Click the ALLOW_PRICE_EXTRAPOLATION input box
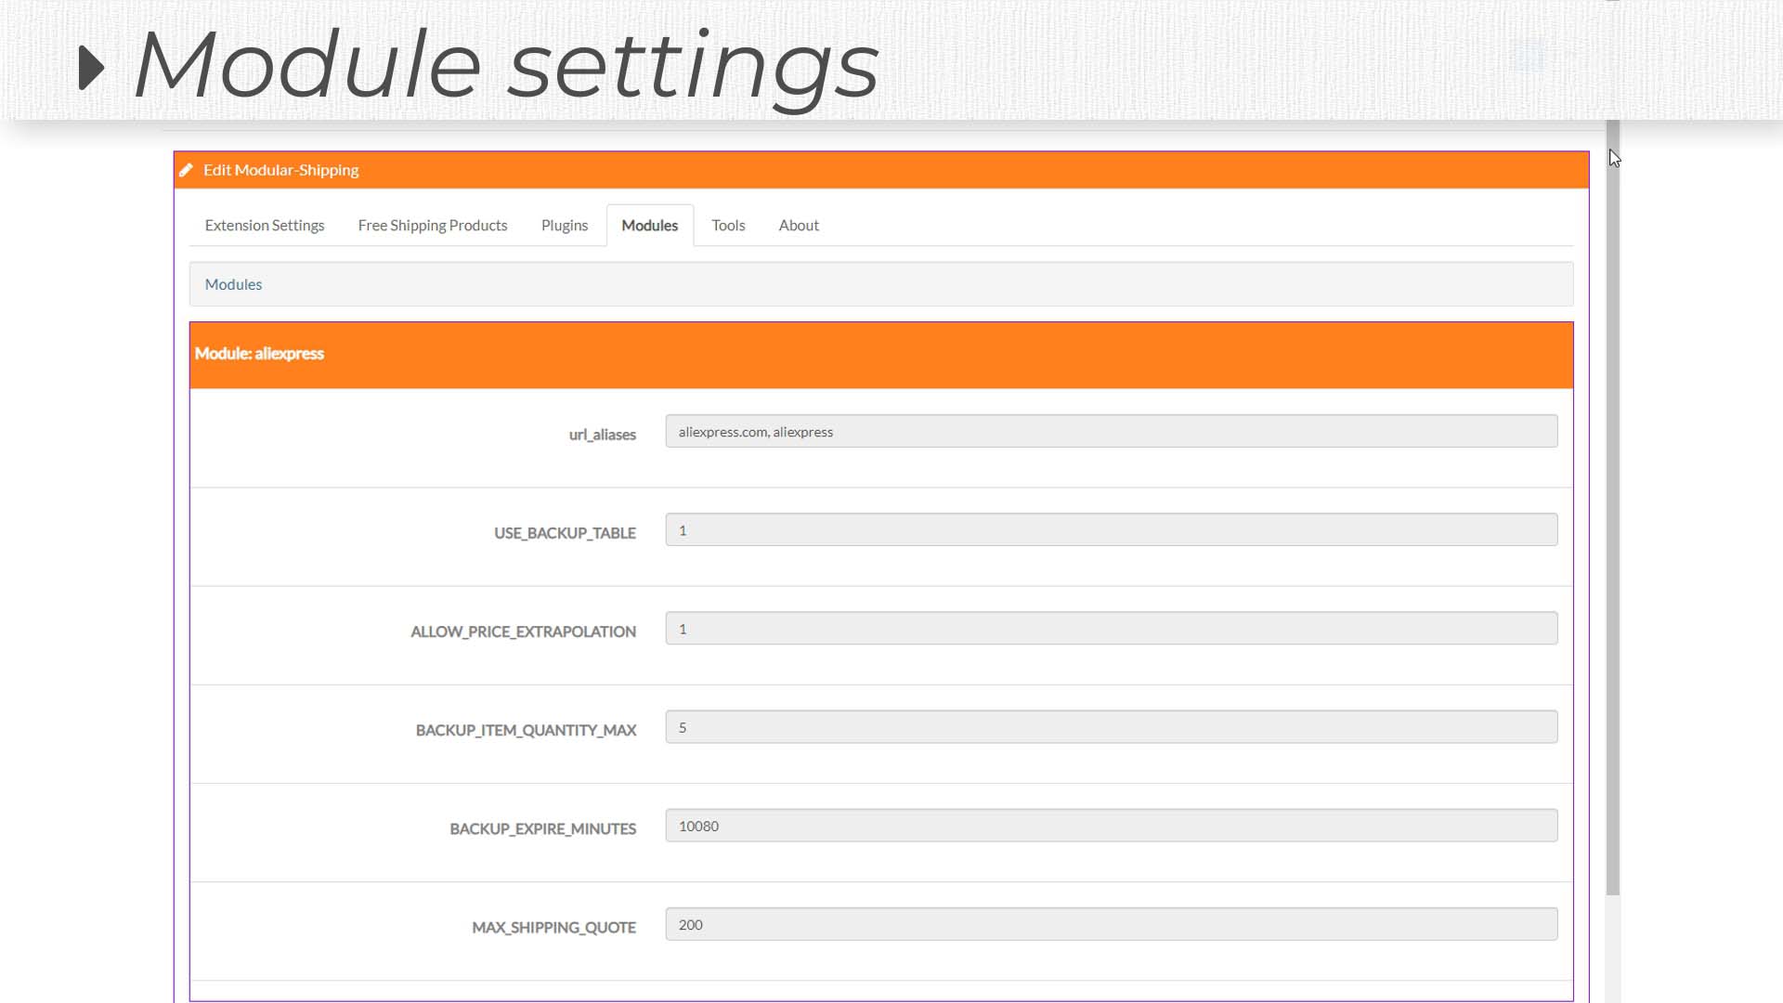This screenshot has width=1783, height=1003. (x=1111, y=628)
